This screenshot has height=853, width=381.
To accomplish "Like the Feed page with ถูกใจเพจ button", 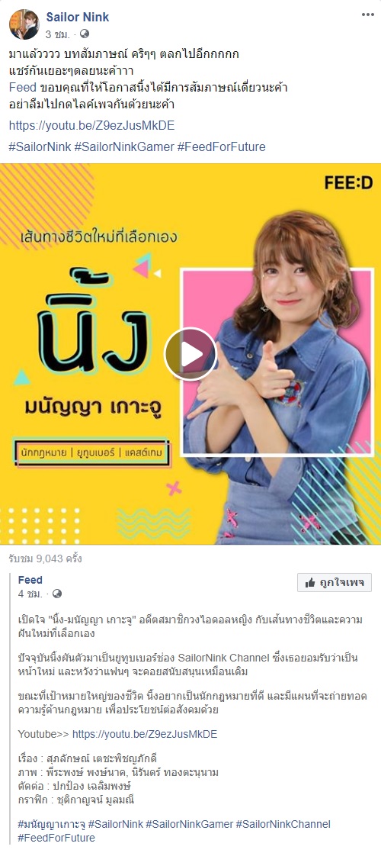I will coord(335,583).
